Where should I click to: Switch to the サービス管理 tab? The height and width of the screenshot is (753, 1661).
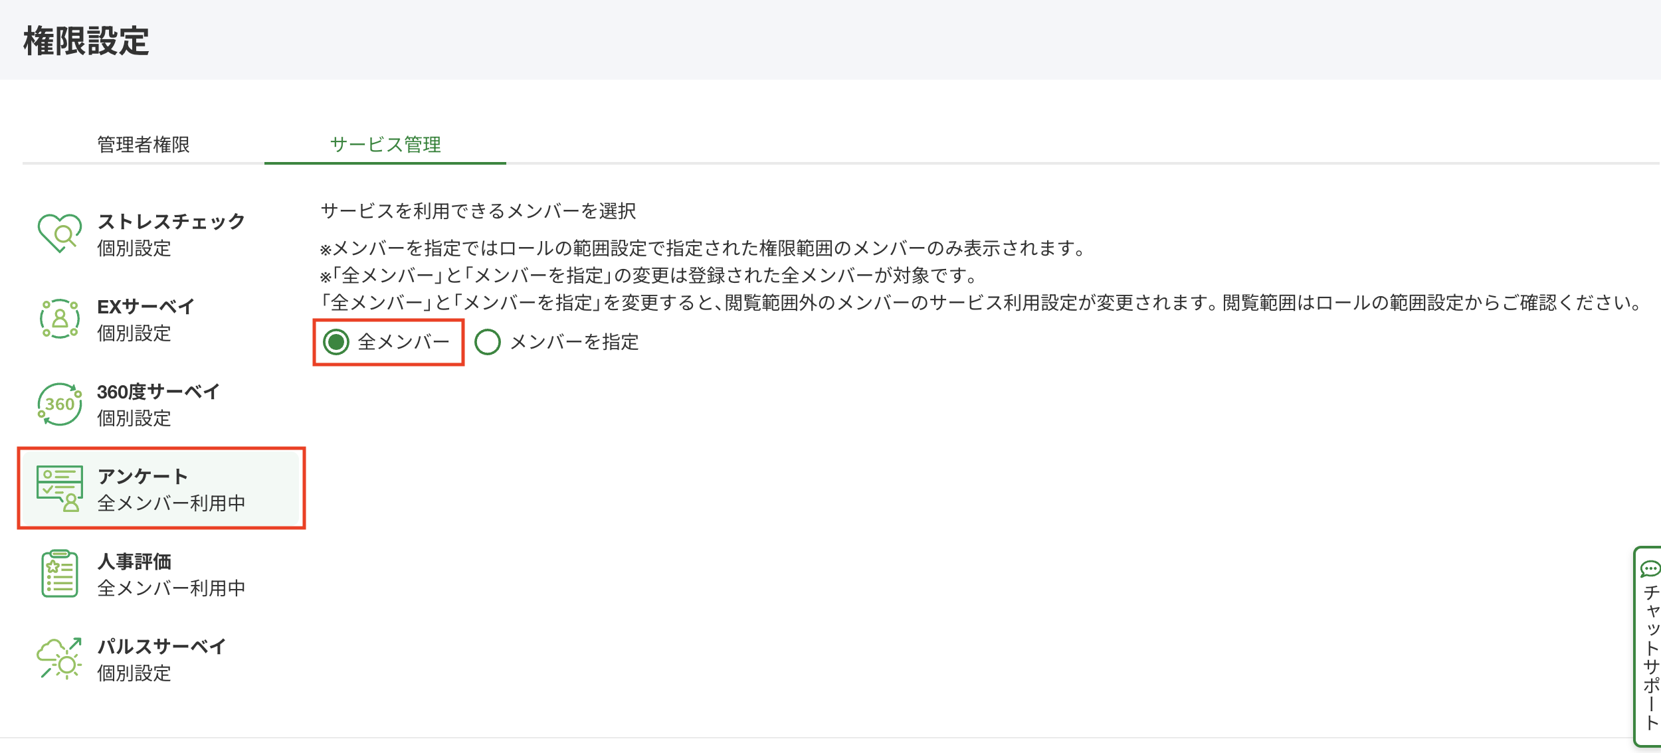(385, 145)
